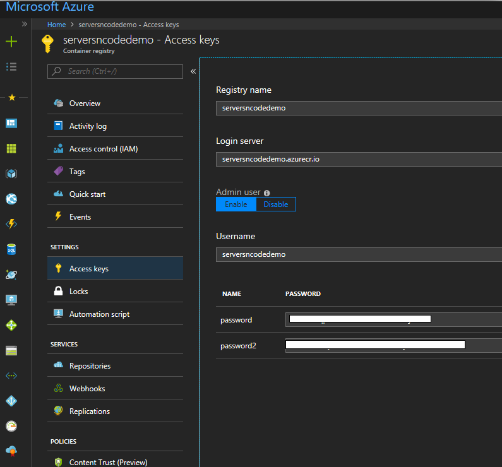Click the Registry name field

coord(359,108)
